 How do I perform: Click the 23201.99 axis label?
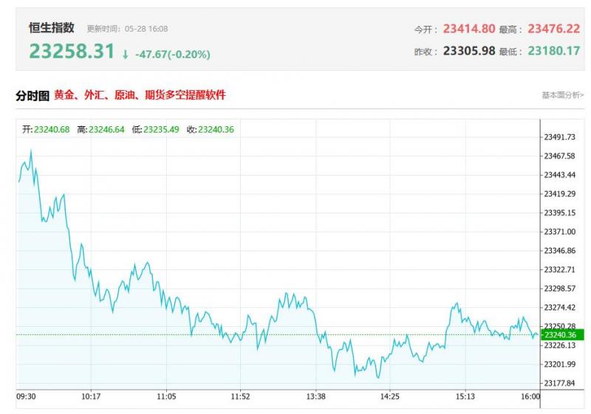pyautogui.click(x=560, y=364)
